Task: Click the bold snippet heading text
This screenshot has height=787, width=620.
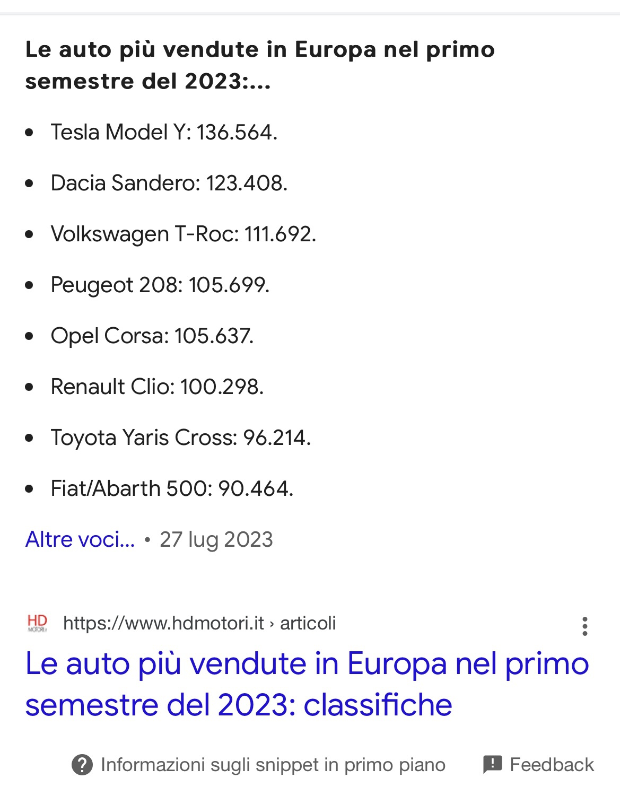Action: coord(260,65)
